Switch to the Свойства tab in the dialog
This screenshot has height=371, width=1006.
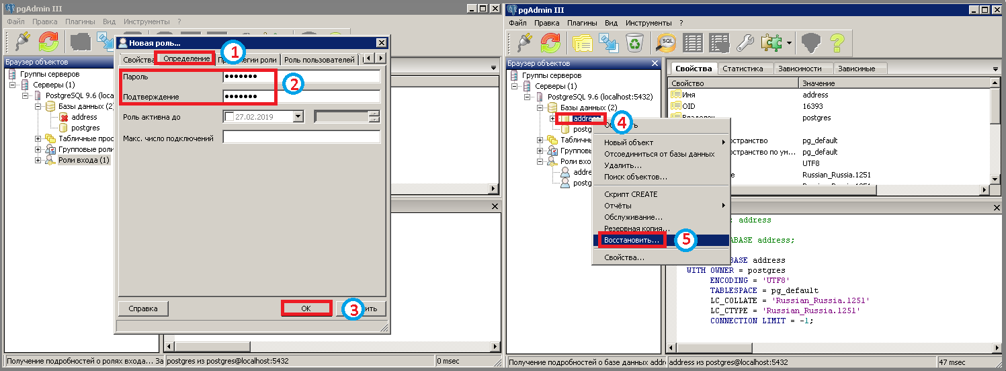point(138,60)
